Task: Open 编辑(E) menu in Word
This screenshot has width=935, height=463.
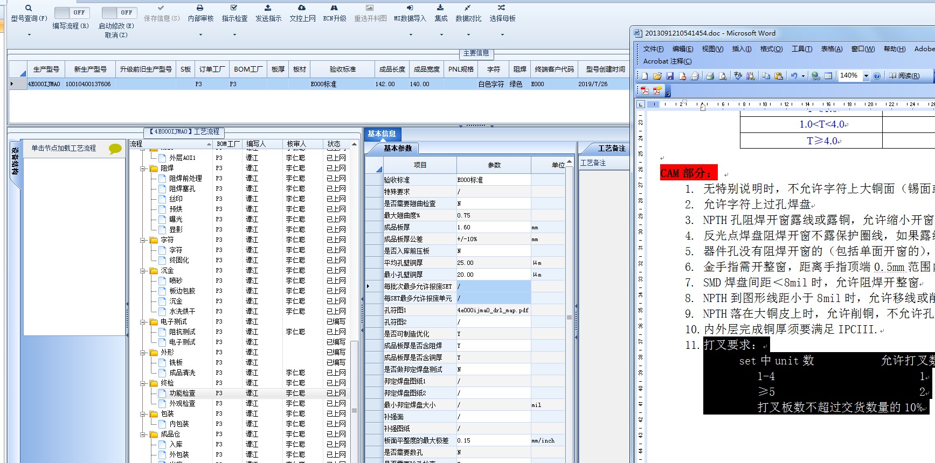Action: coord(683,49)
